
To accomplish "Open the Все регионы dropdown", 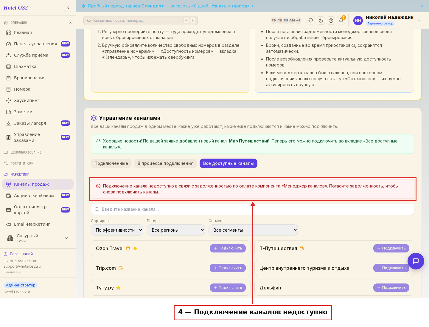I will pos(176,230).
